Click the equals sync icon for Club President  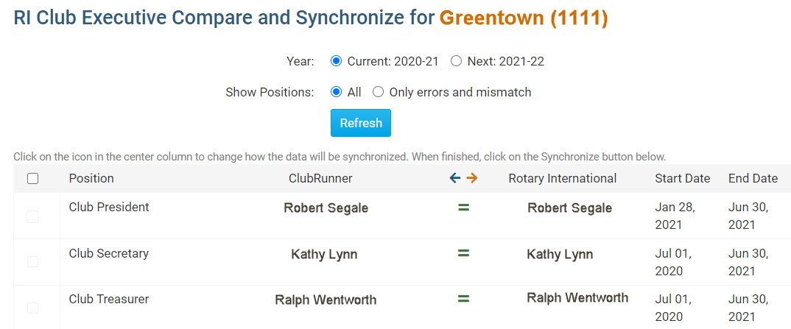(463, 207)
